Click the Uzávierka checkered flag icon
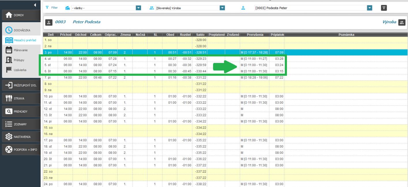Screen dimensions: 408x187 pos(9,70)
